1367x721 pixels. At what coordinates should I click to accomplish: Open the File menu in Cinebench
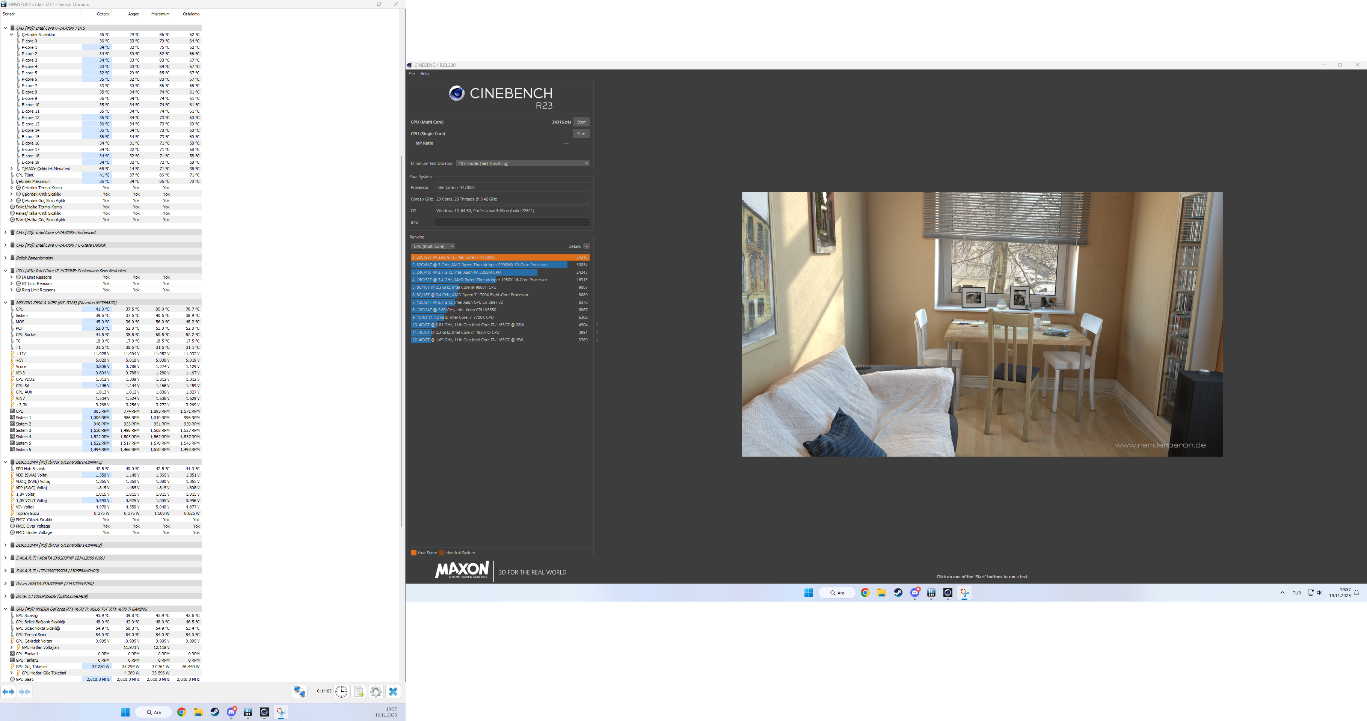pyautogui.click(x=412, y=74)
